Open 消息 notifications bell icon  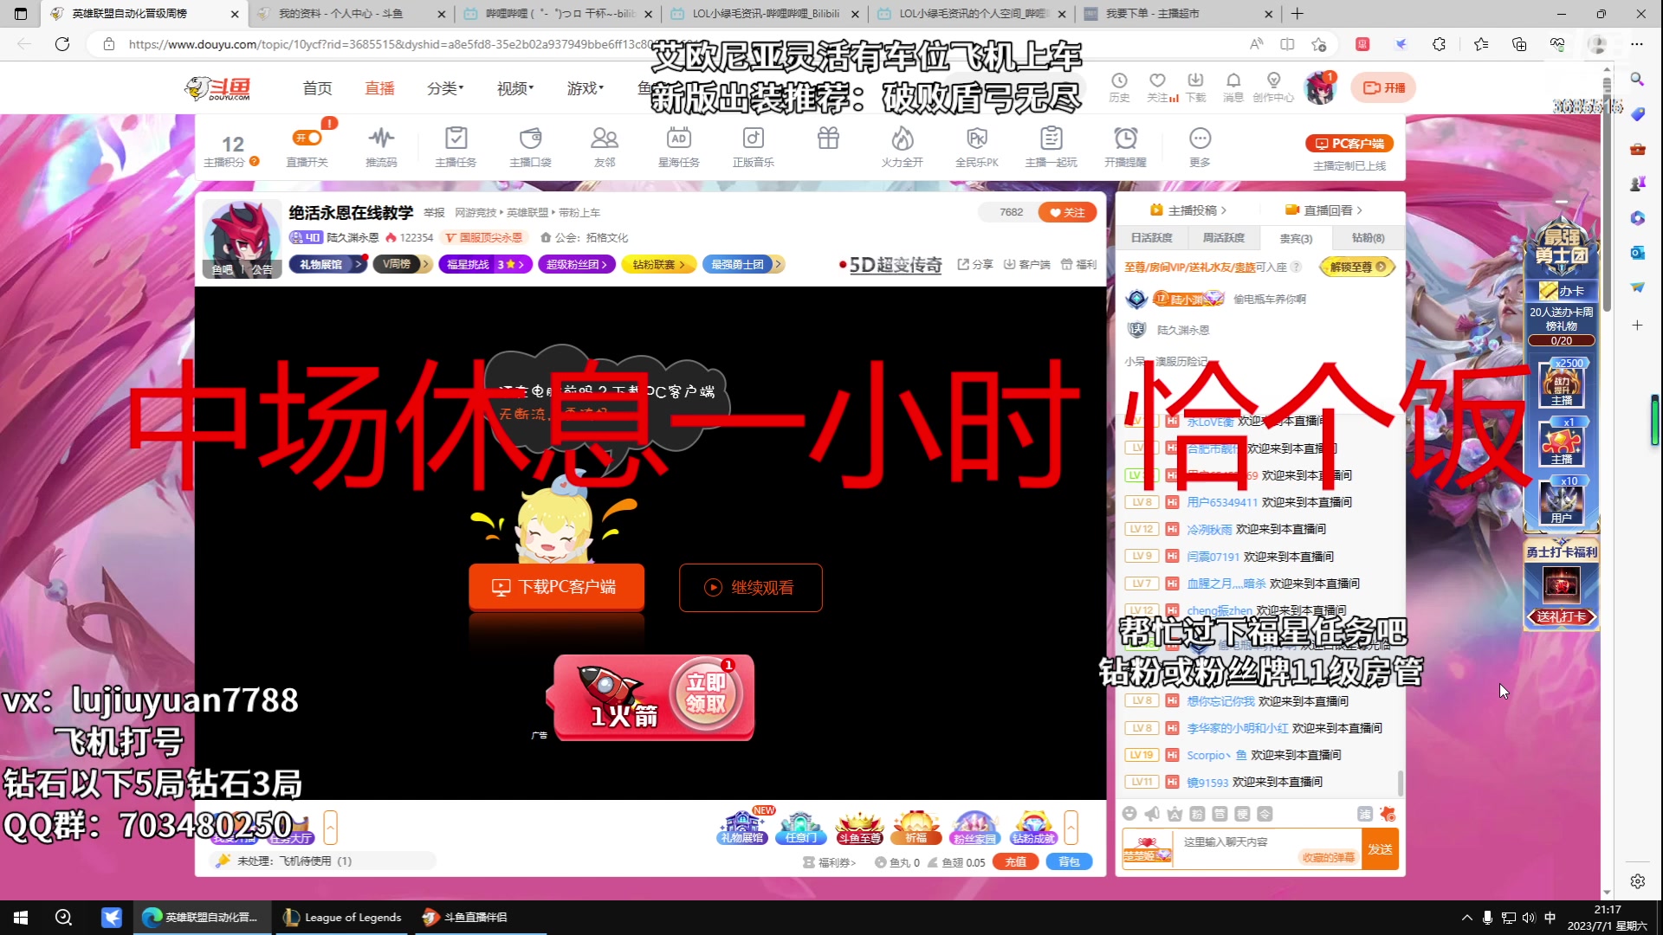pos(1233,87)
